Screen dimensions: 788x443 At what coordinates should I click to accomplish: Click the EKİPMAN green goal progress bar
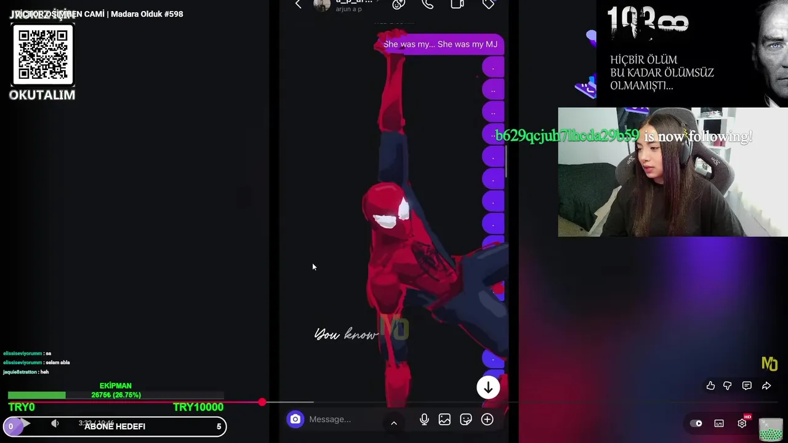(x=116, y=395)
